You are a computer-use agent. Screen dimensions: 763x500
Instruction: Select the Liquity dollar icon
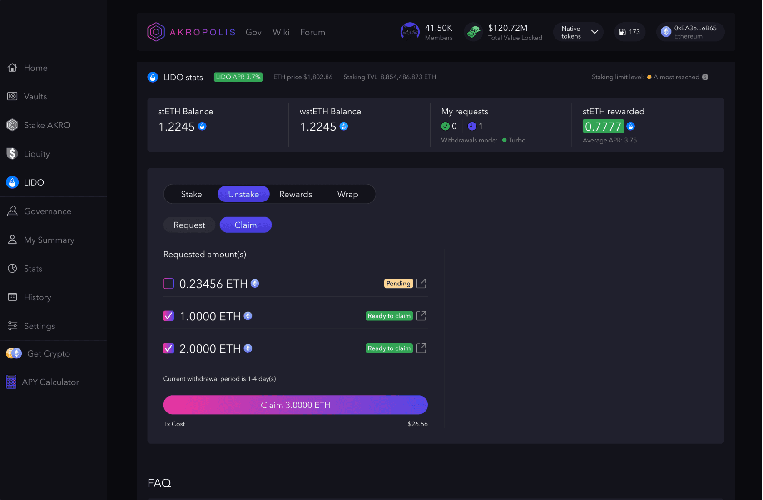pyautogui.click(x=12, y=153)
